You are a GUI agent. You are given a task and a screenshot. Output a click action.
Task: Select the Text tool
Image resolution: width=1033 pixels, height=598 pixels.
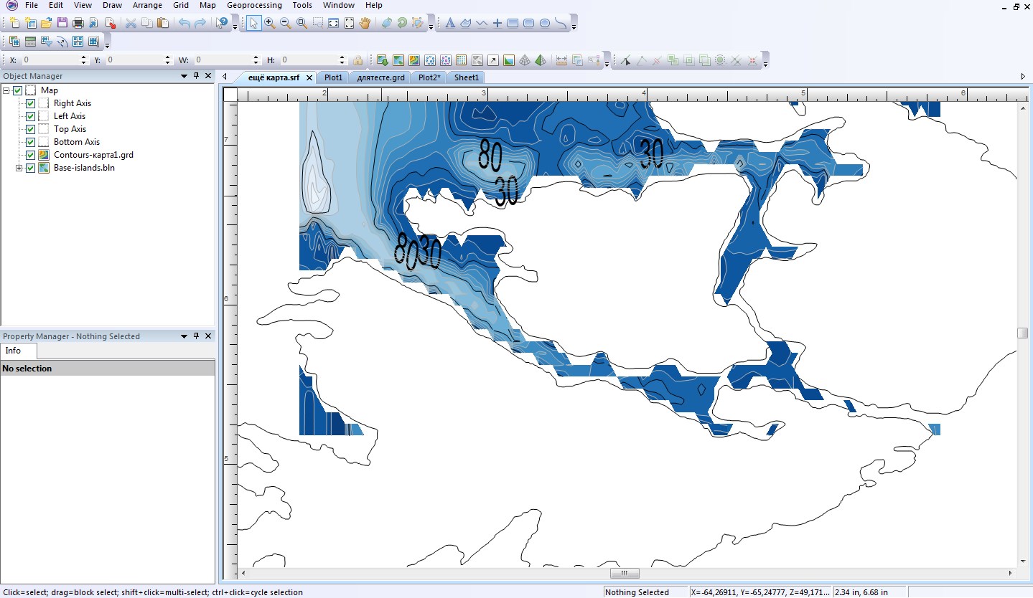[450, 23]
